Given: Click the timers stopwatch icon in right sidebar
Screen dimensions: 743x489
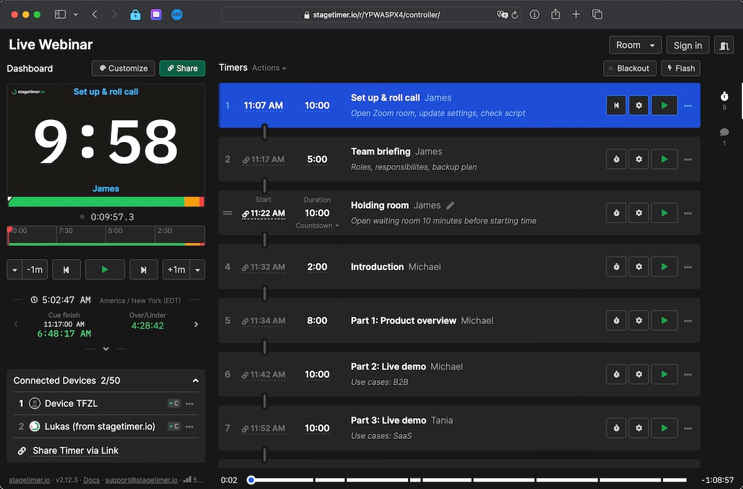Looking at the screenshot, I should (x=724, y=96).
